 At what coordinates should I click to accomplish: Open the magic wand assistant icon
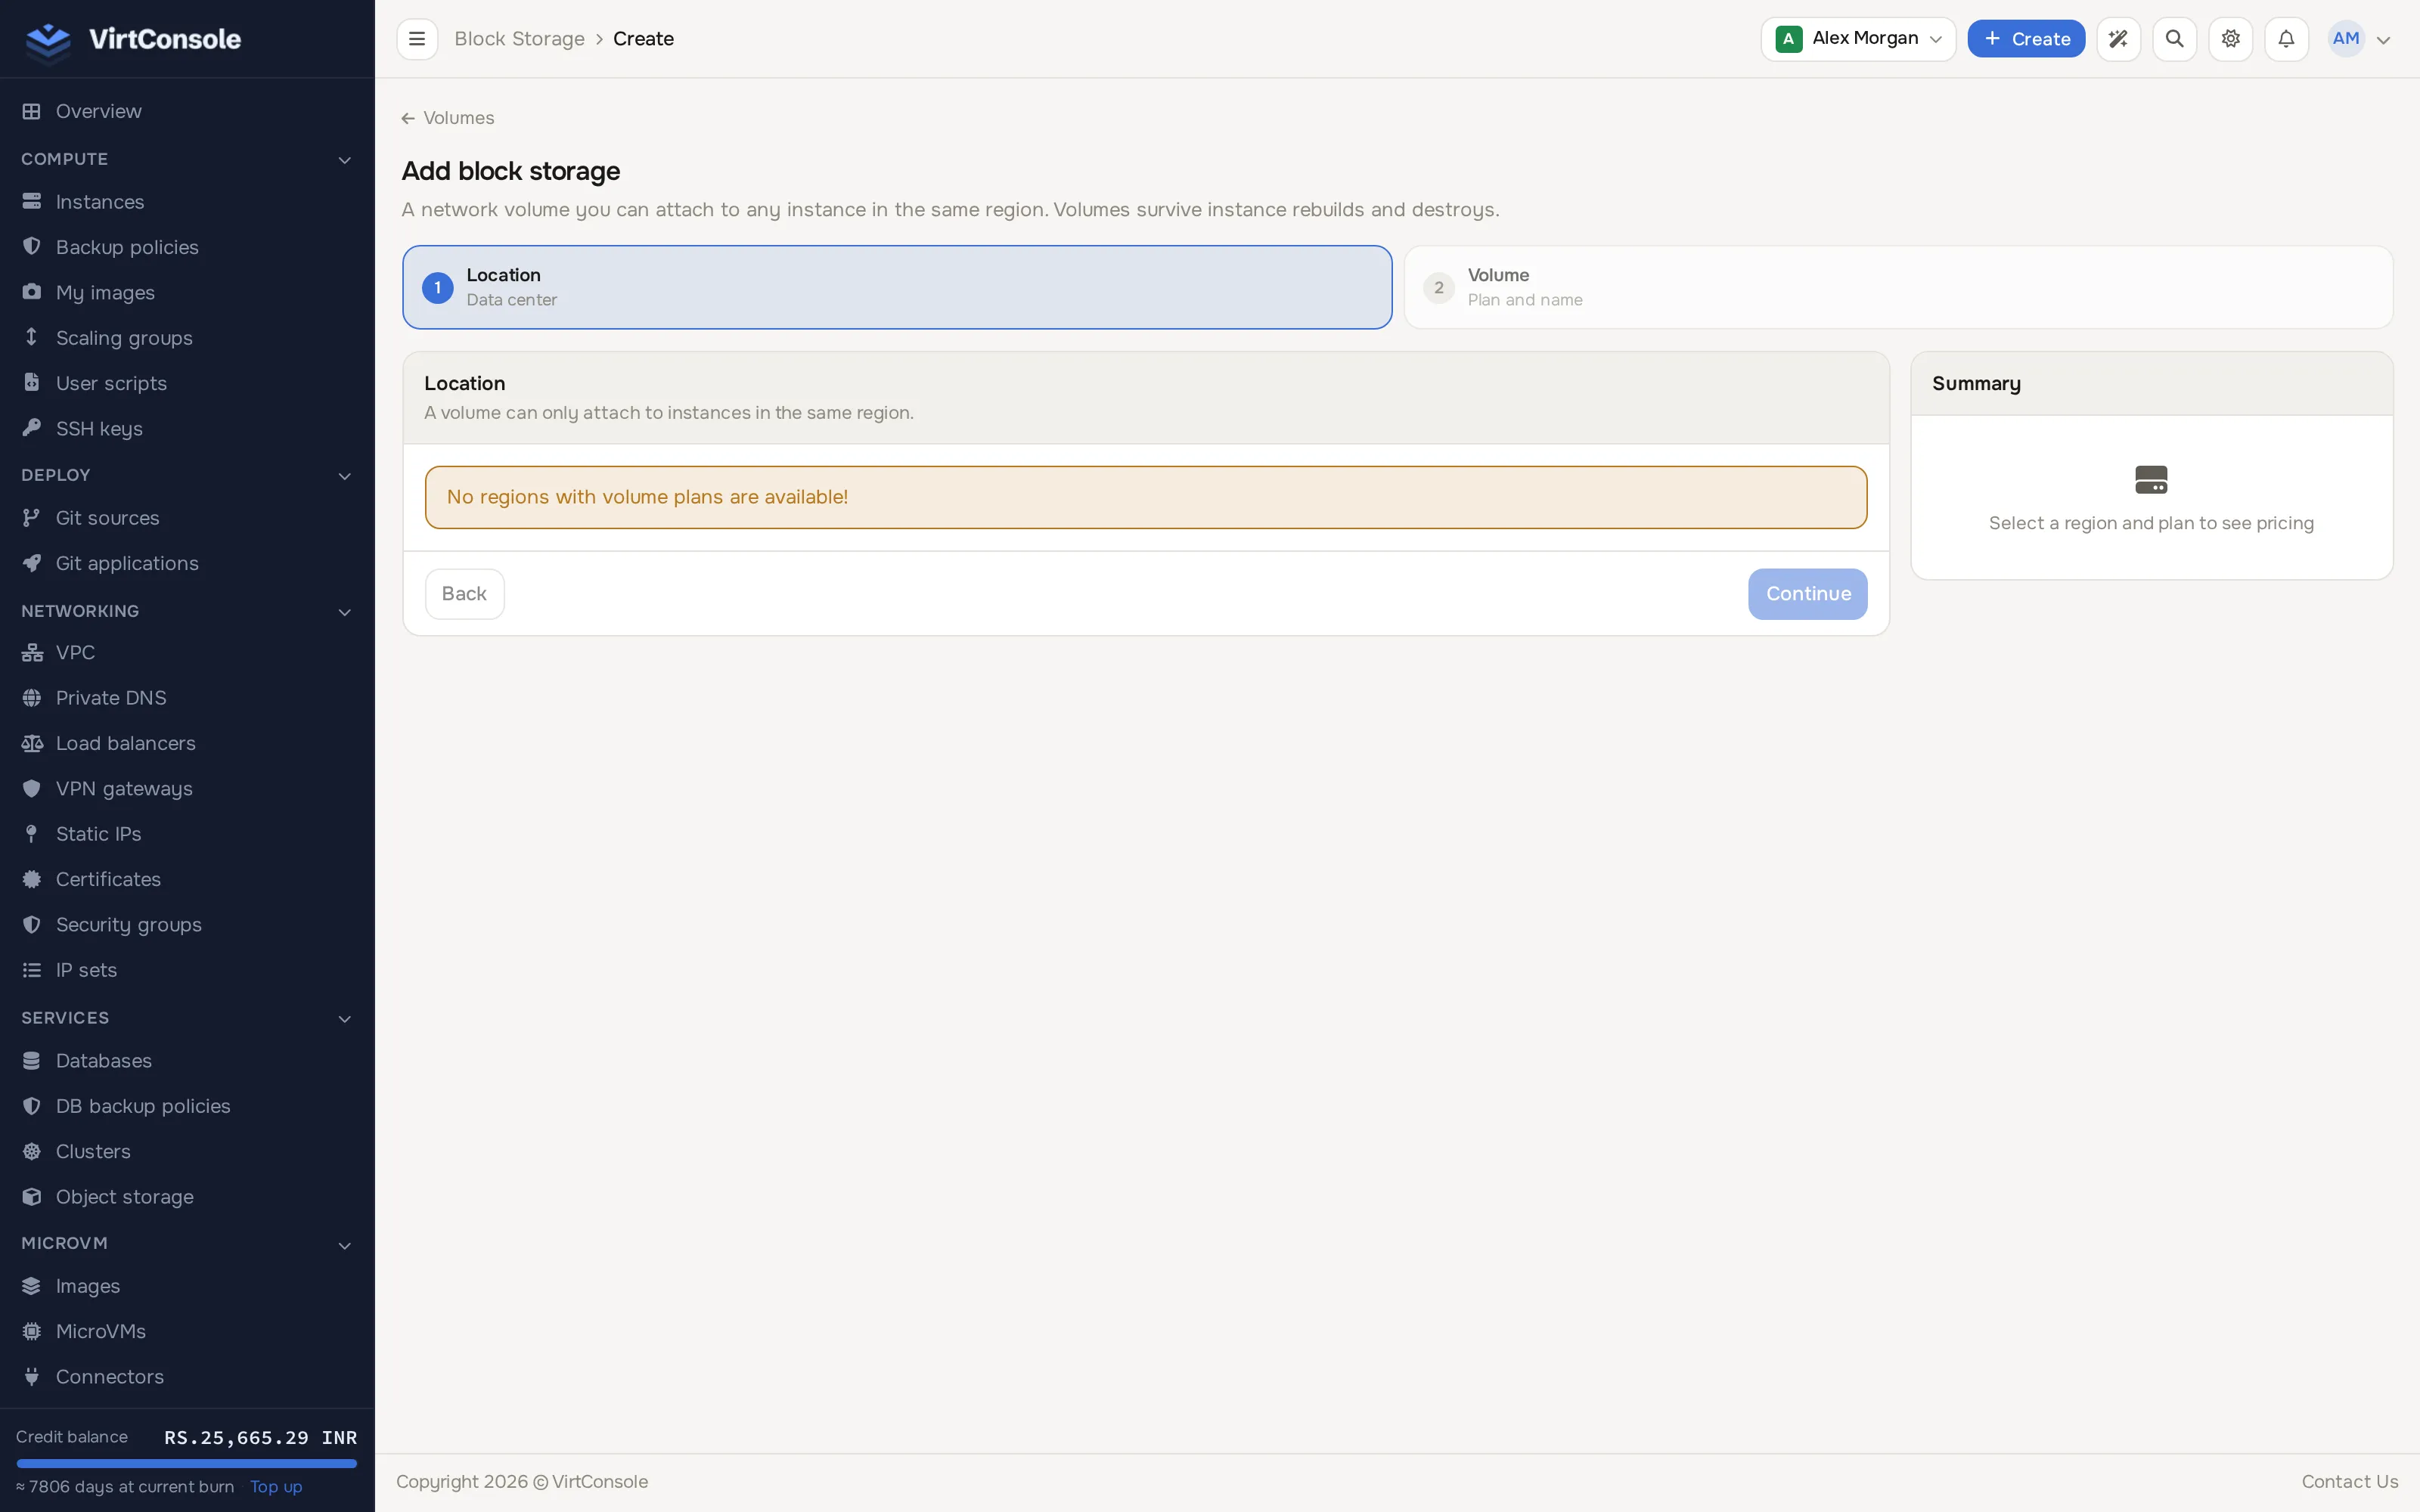point(2118,39)
